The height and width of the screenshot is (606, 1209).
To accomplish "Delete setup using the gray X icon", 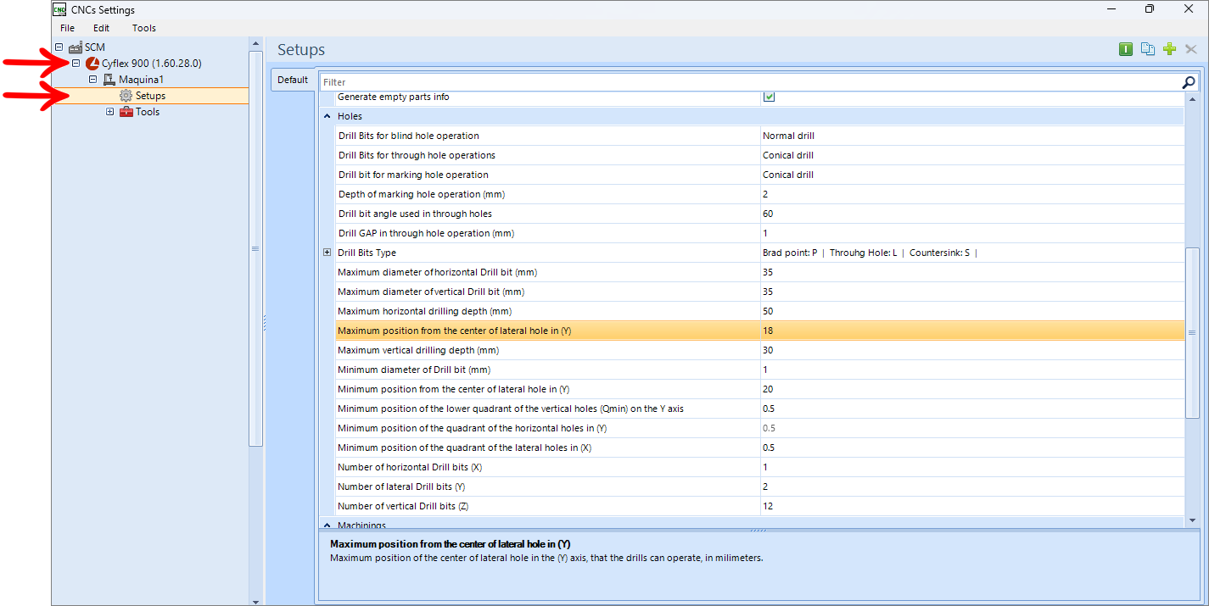I will (1191, 49).
